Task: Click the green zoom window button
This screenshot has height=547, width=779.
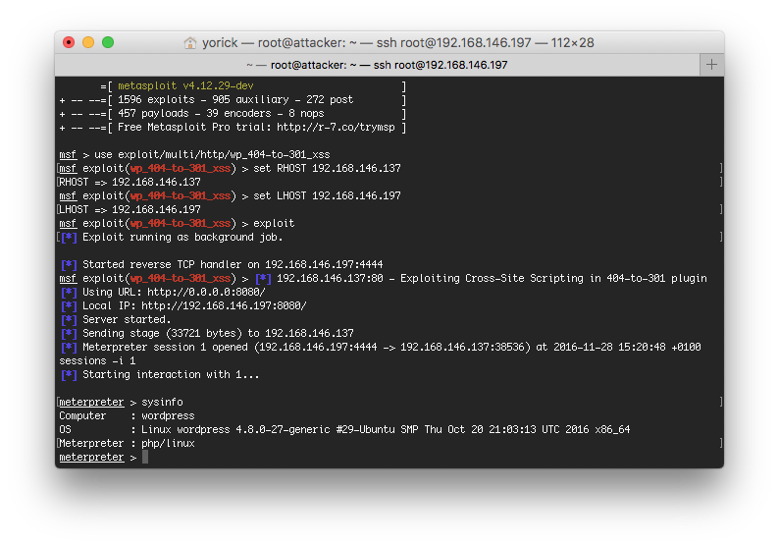Action: click(x=108, y=43)
